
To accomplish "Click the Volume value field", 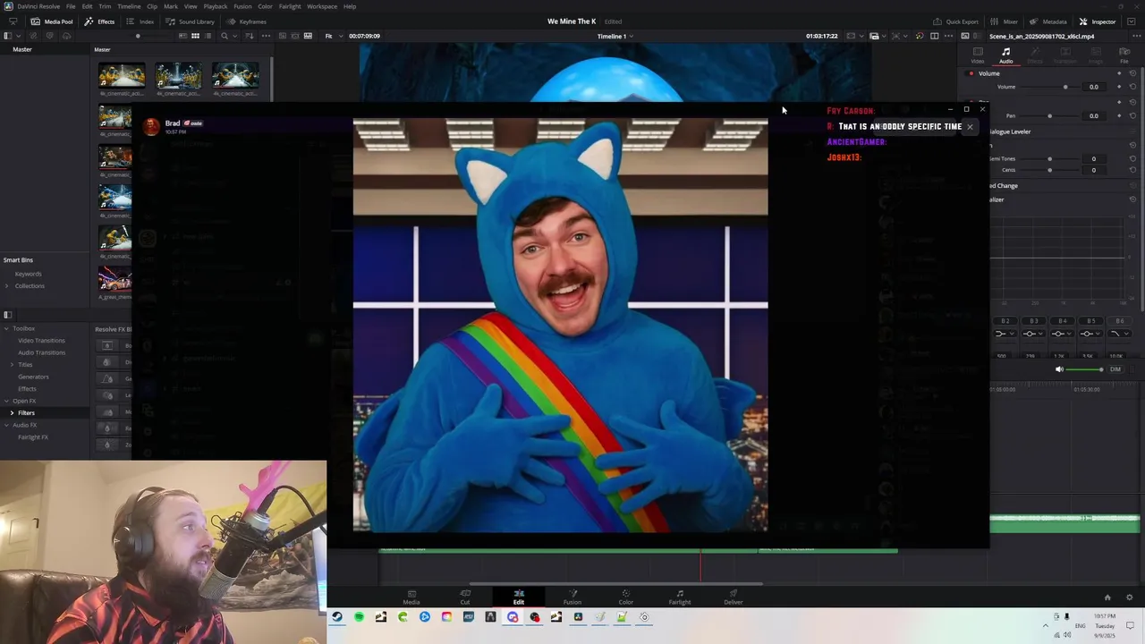I will click(1093, 87).
